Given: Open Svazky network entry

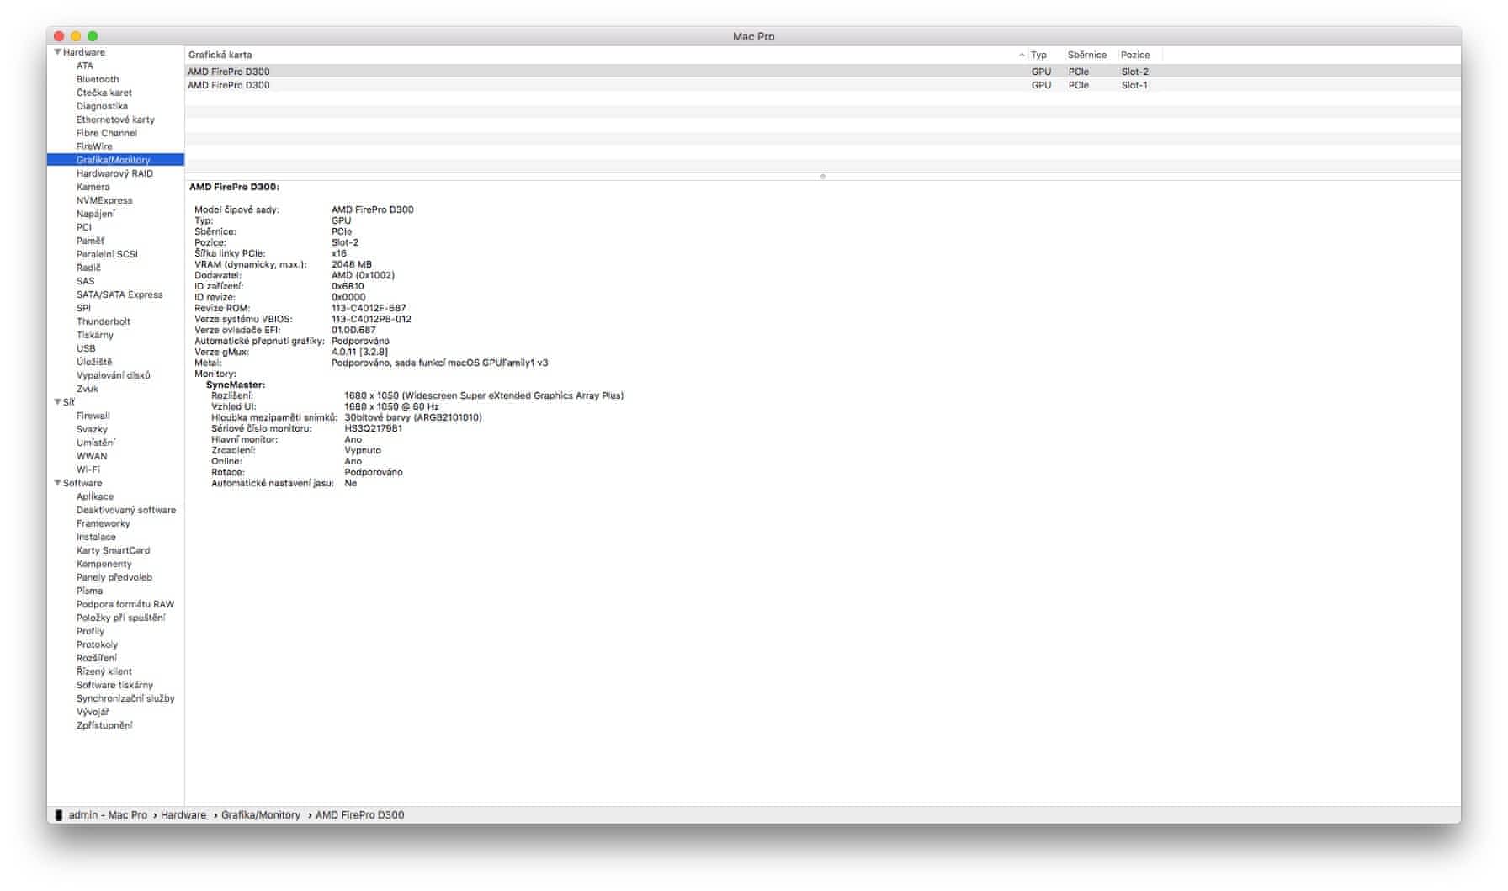Looking at the screenshot, I should click(92, 429).
